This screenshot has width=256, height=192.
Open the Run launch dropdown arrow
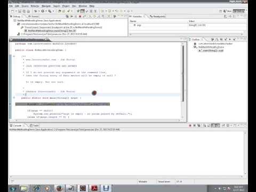click(x=46, y=11)
